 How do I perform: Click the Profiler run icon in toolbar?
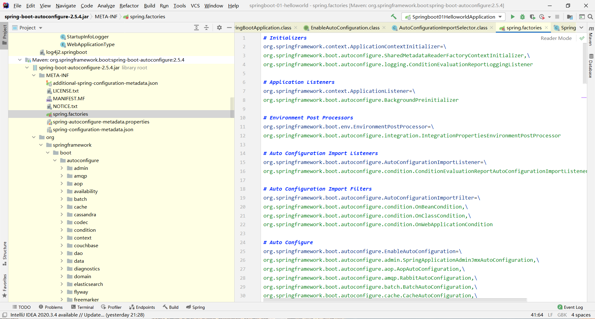[542, 17]
